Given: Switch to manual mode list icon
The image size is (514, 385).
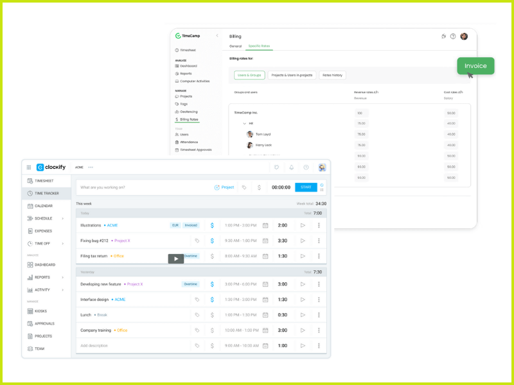Looking at the screenshot, I should tap(322, 190).
